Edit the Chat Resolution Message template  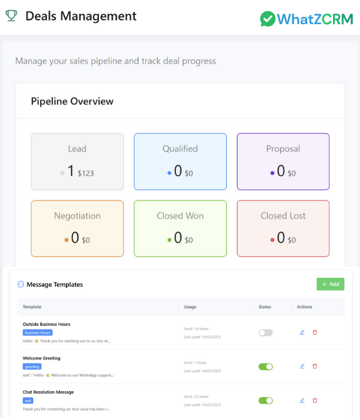(302, 400)
